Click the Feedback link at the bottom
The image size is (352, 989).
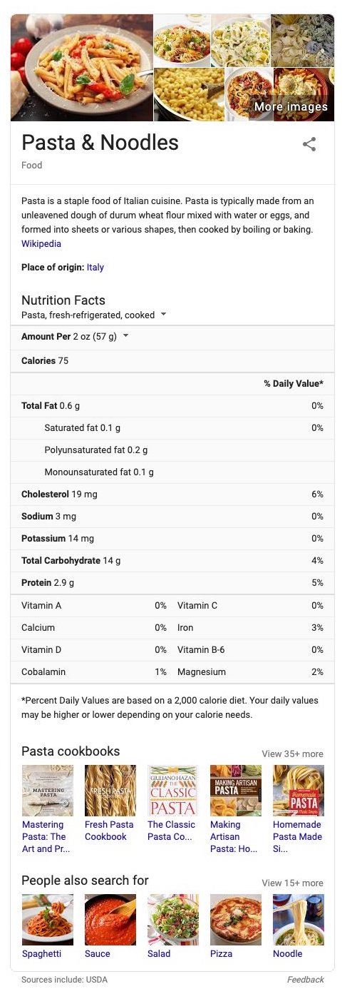pyautogui.click(x=306, y=980)
